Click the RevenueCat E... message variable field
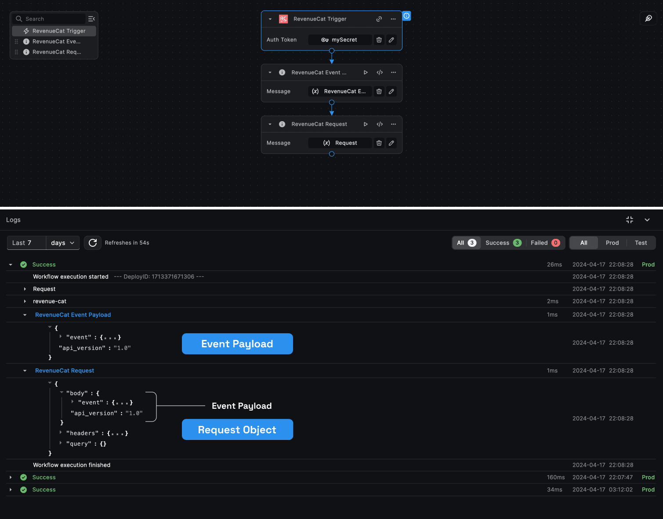 pos(340,91)
